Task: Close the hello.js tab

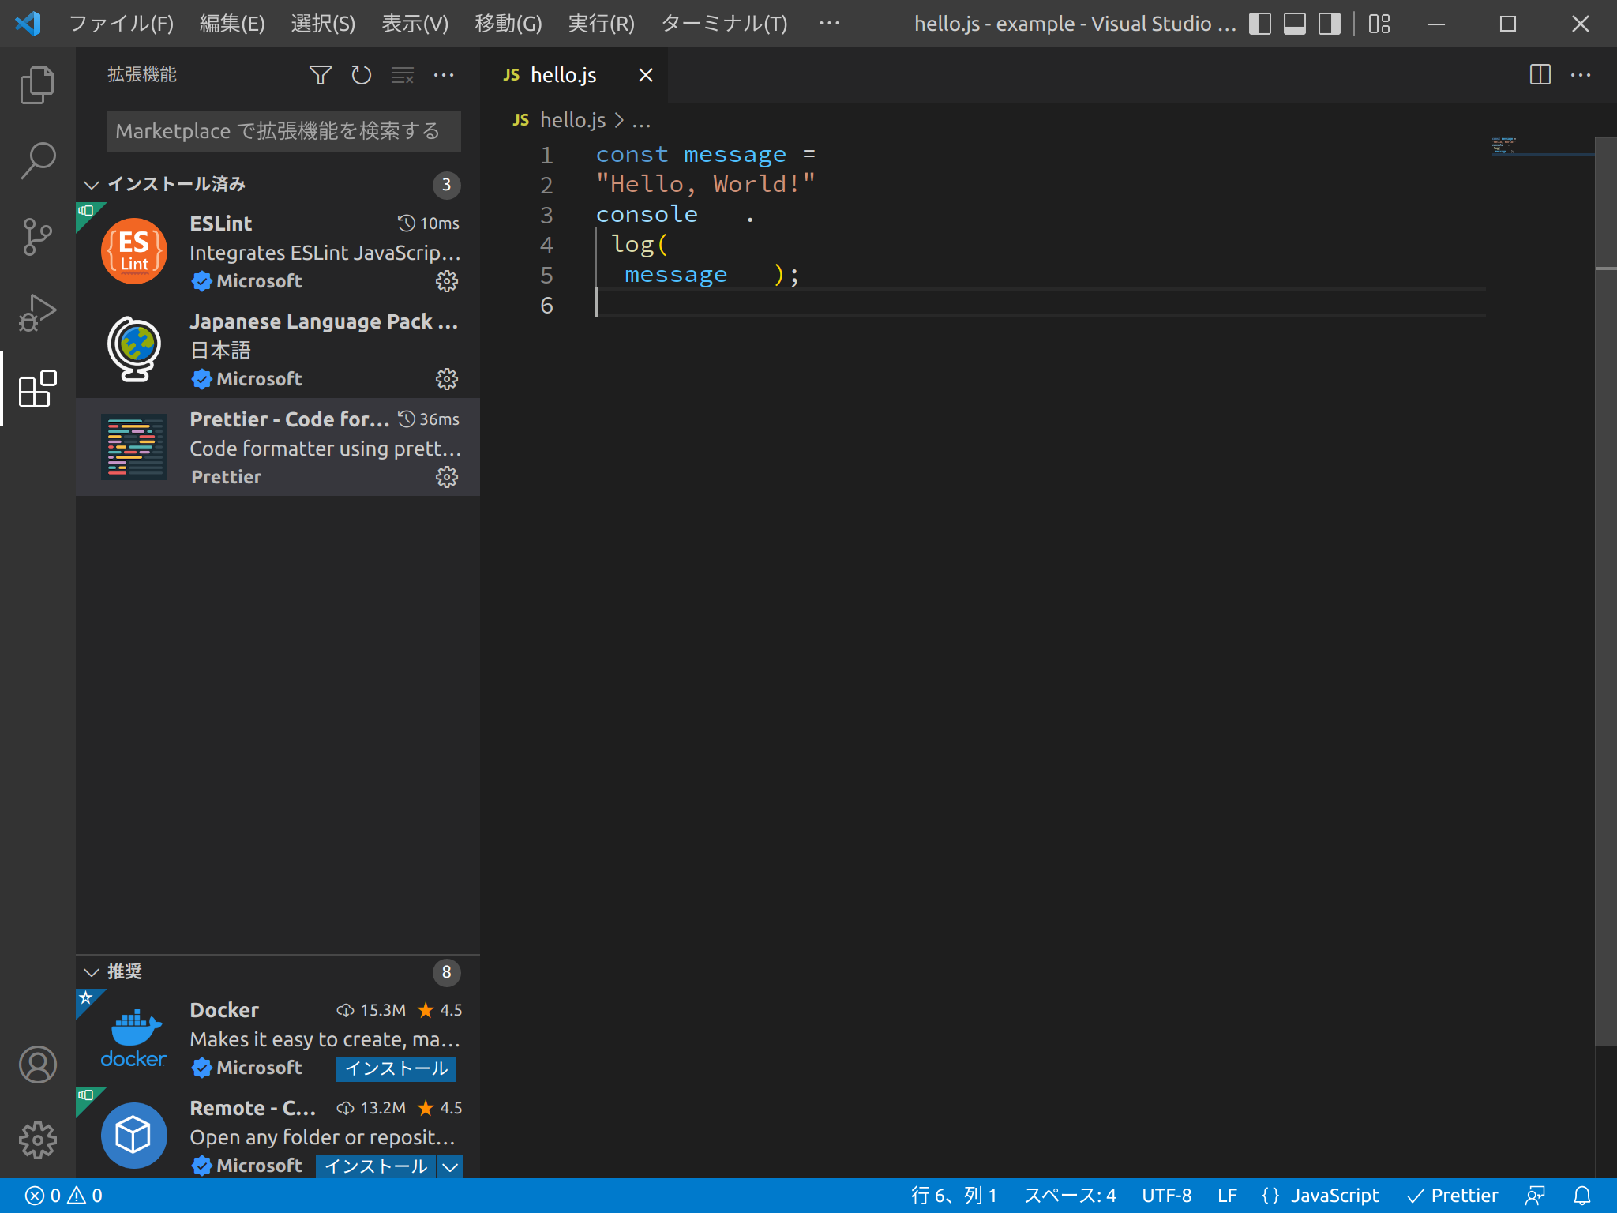Action: tap(646, 75)
